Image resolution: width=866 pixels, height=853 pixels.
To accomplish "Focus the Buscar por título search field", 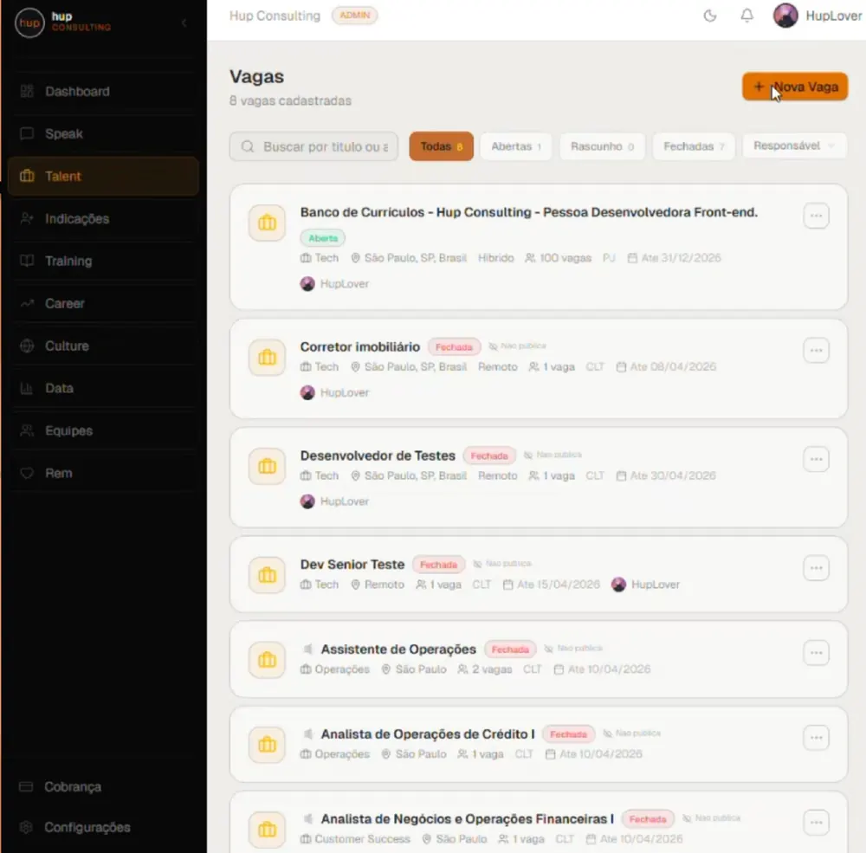I will coord(313,146).
